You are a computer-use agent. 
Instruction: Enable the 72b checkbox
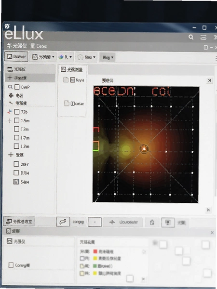(17, 112)
